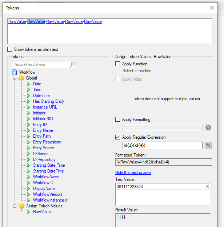The width and height of the screenshot is (224, 227).
Task: Select the Starting DateTime token
Action: click(48, 171)
